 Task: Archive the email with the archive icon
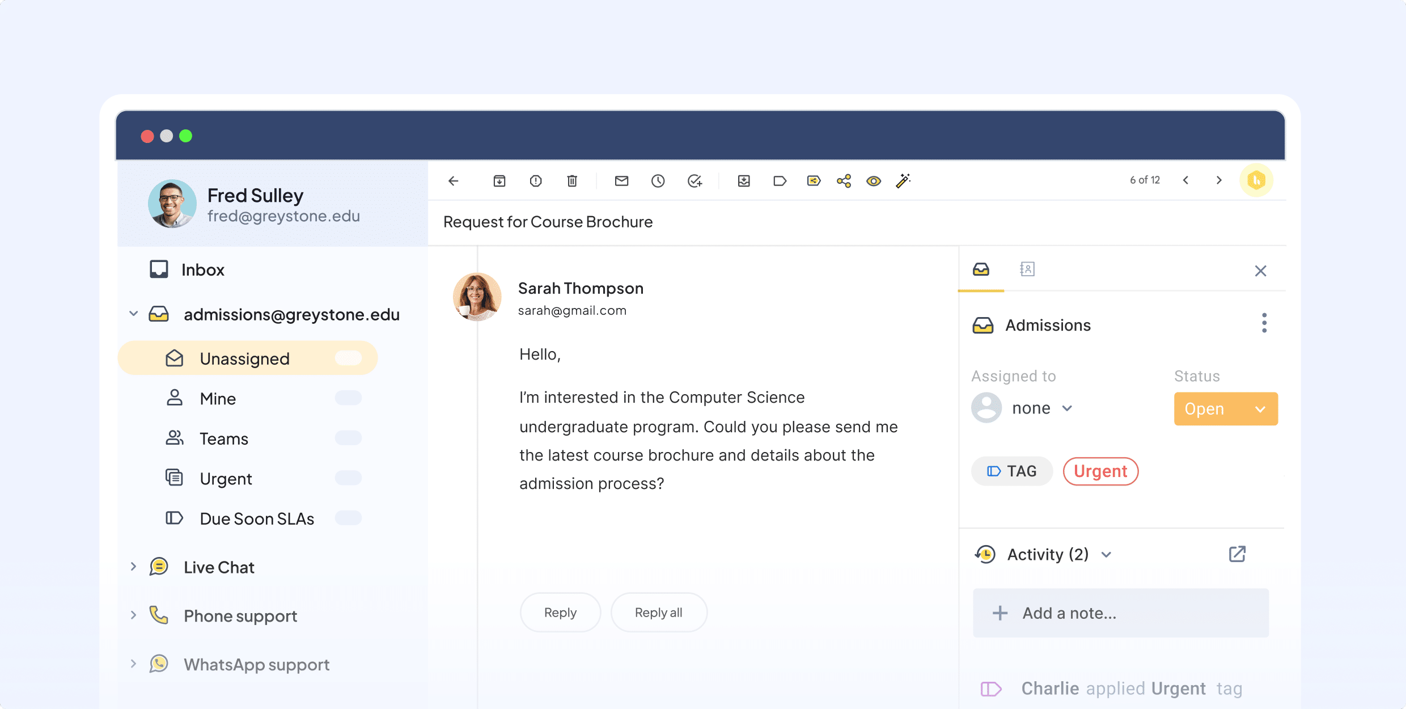coord(499,180)
